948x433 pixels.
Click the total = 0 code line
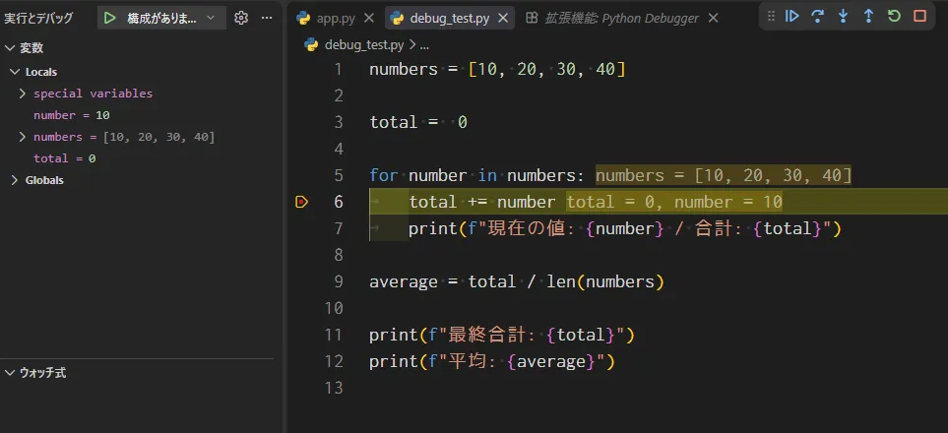click(x=418, y=123)
